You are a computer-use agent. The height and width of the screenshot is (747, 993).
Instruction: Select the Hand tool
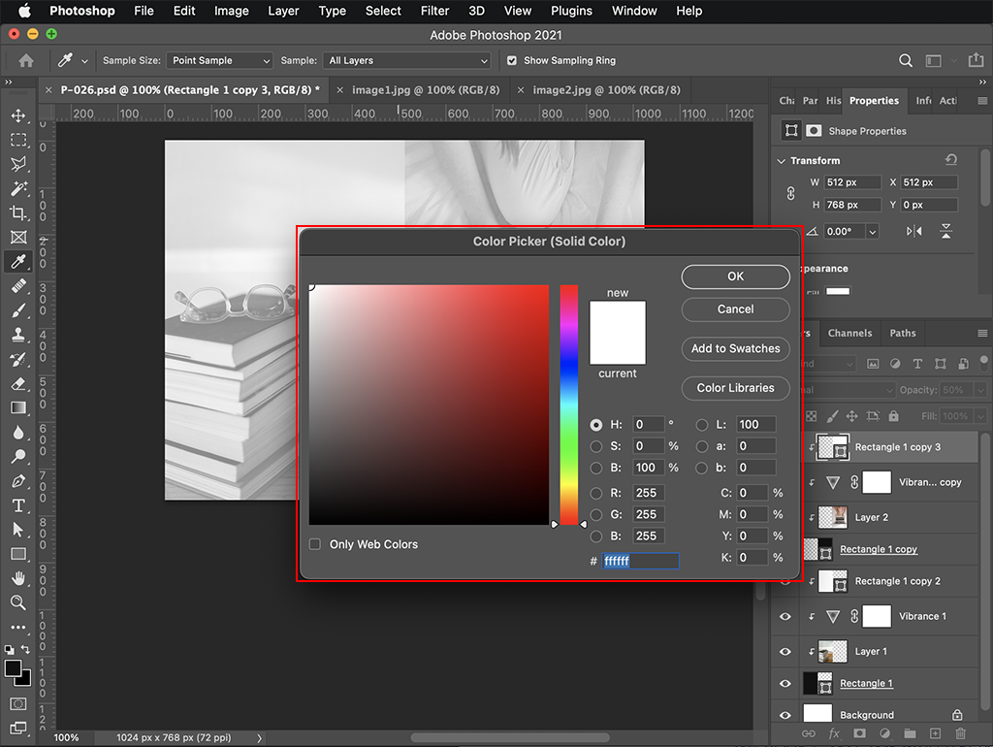[18, 578]
